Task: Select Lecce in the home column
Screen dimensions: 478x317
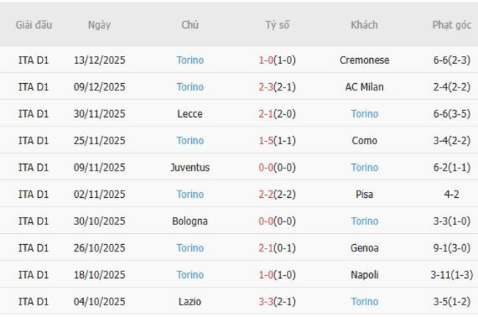Action: tap(190, 114)
